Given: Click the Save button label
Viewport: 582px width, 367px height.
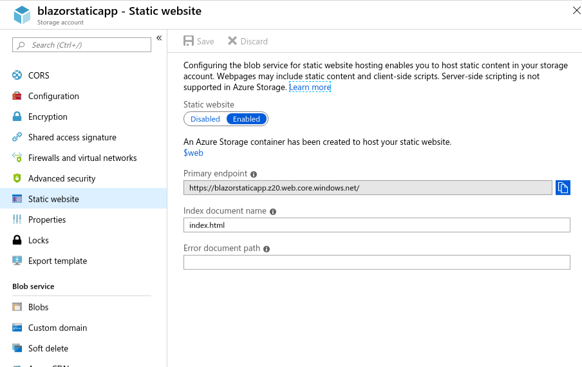Looking at the screenshot, I should (x=205, y=41).
